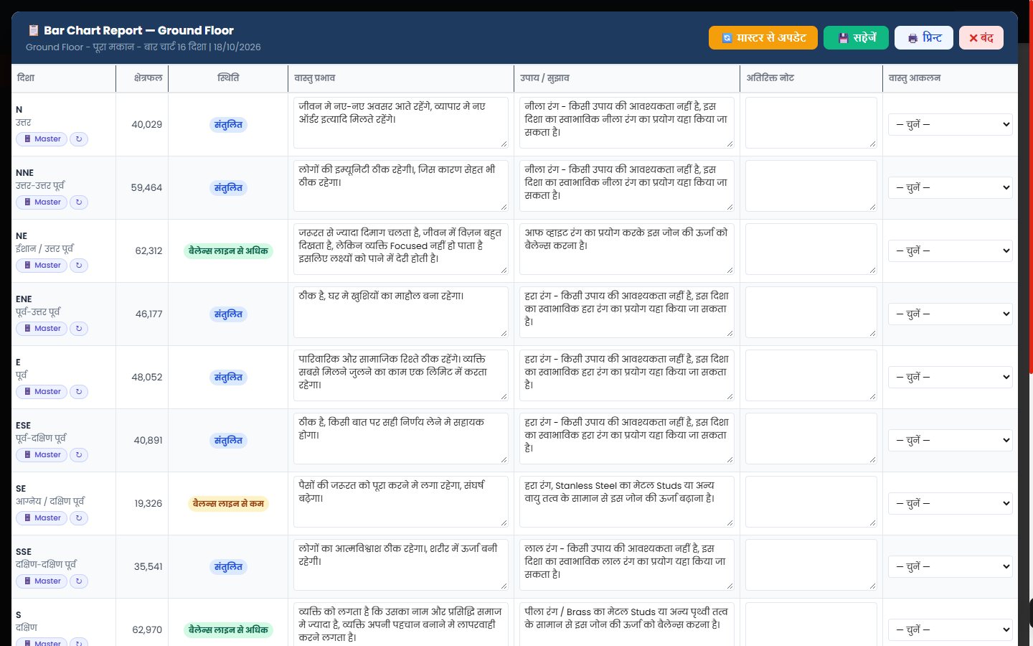Click the अतिरिक्त नोट field for SE row
Viewport: 1033px width, 646px height.
click(811, 502)
